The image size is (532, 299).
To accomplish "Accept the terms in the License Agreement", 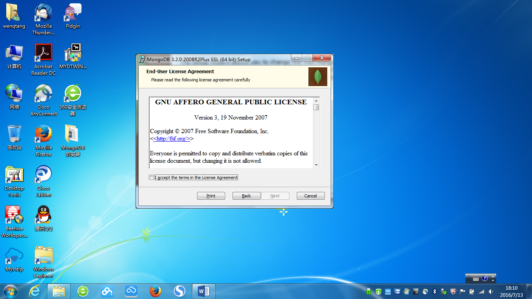I will point(151,178).
